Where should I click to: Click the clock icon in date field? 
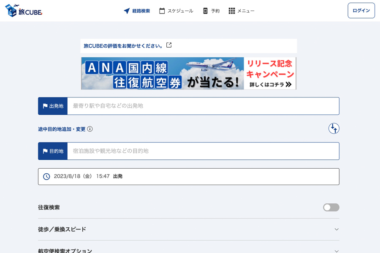tap(46, 177)
